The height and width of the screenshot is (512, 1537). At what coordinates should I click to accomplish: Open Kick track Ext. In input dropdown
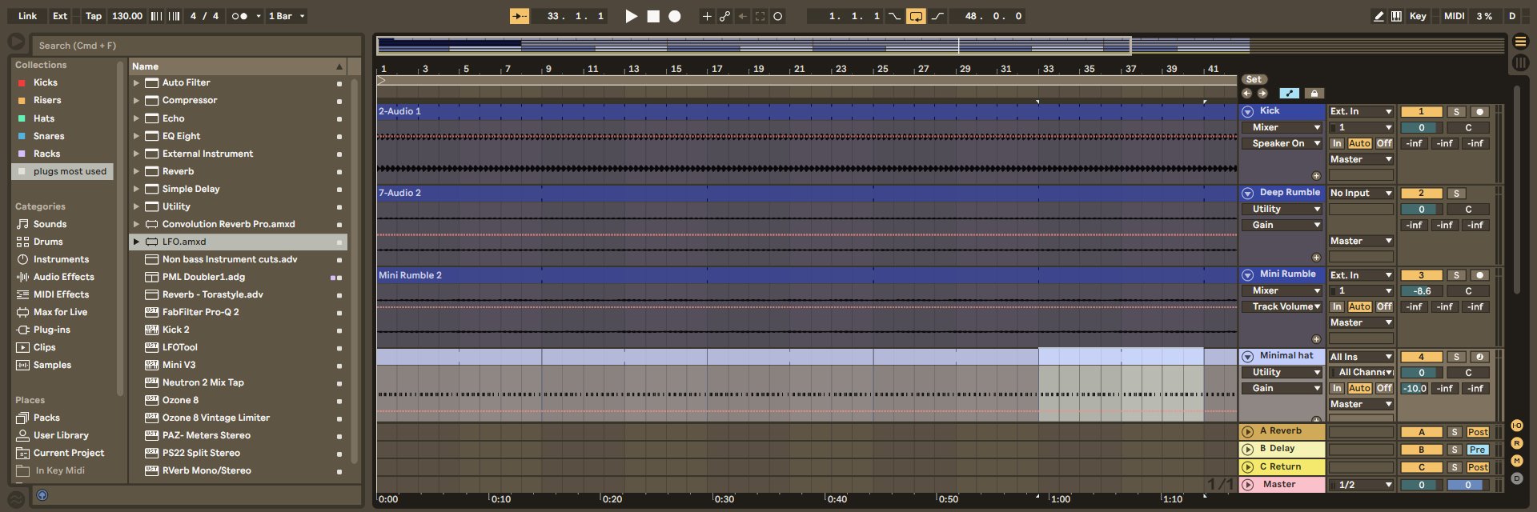1361,112
